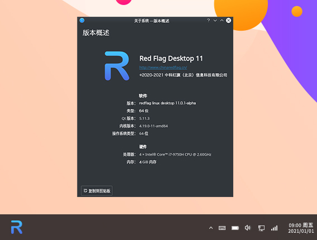Click the 版本概述 page heading
The height and width of the screenshot is (240, 317).
(96, 33)
